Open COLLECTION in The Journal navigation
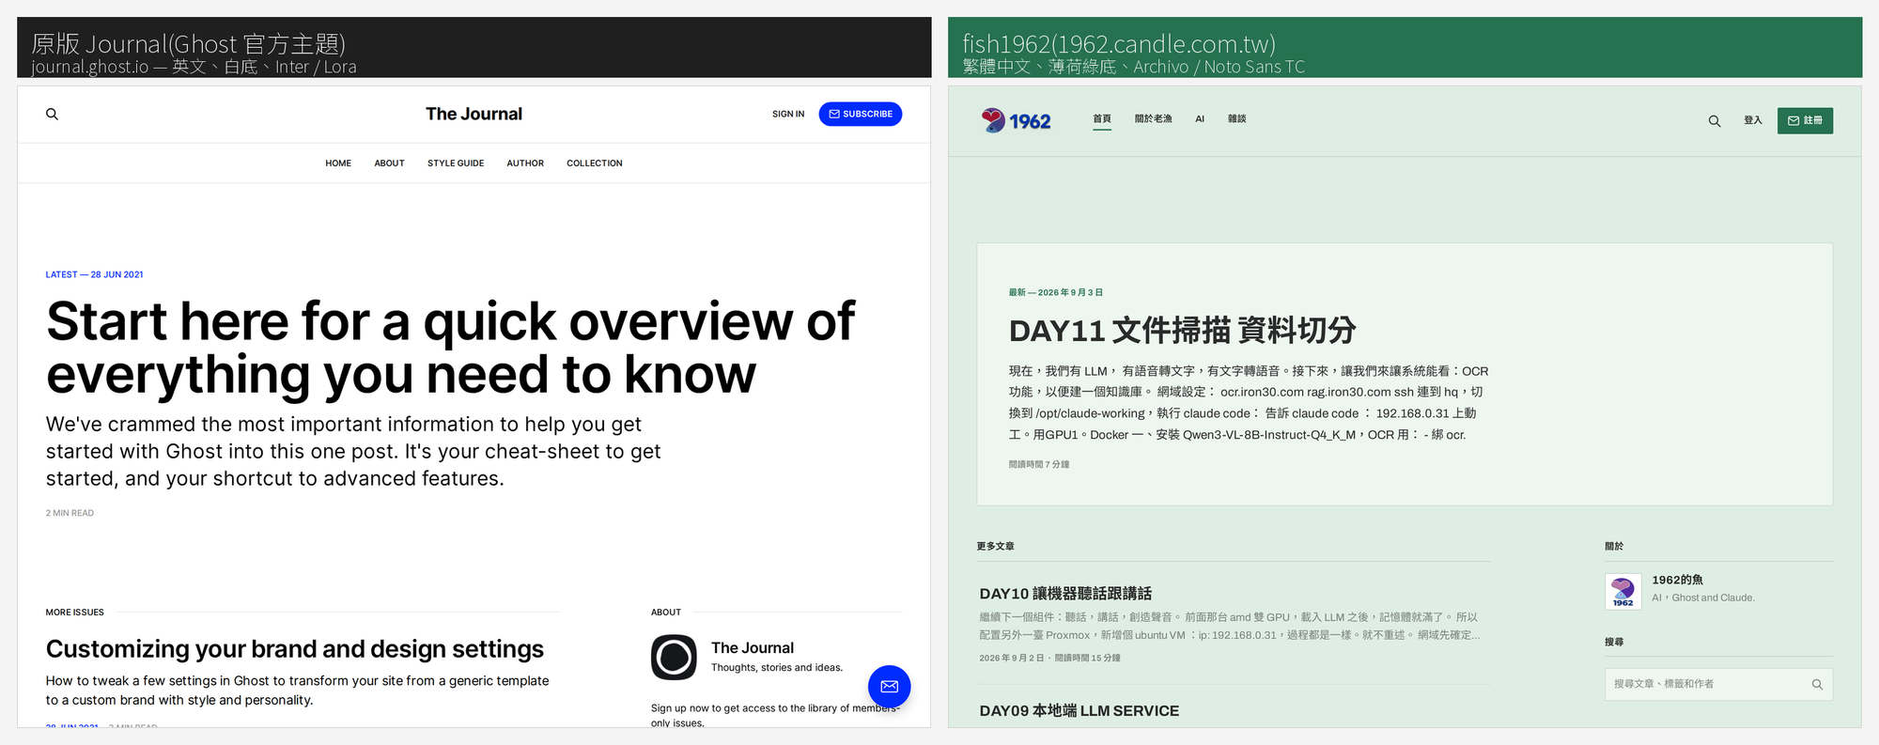The image size is (1879, 745). coord(595,163)
